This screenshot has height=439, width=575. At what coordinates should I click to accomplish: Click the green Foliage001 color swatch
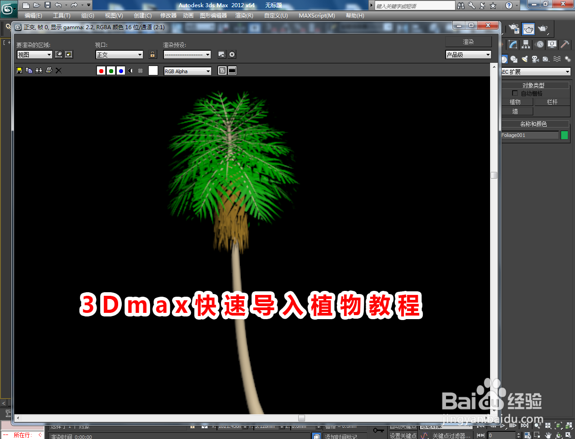(x=564, y=135)
